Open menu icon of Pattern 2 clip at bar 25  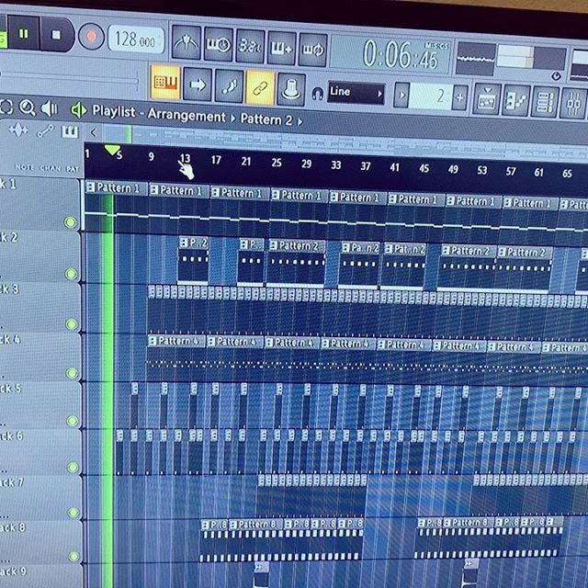click(274, 245)
